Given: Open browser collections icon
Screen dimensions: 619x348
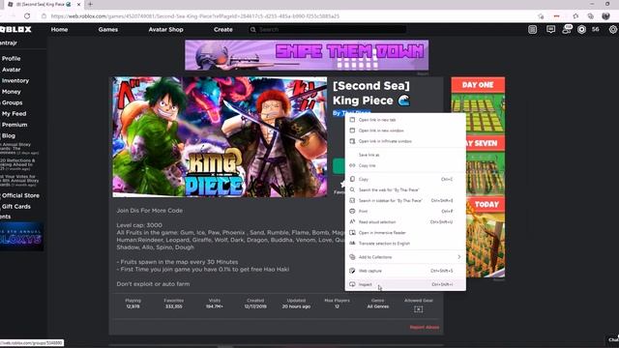Looking at the screenshot, I should pyautogui.click(x=591, y=16).
